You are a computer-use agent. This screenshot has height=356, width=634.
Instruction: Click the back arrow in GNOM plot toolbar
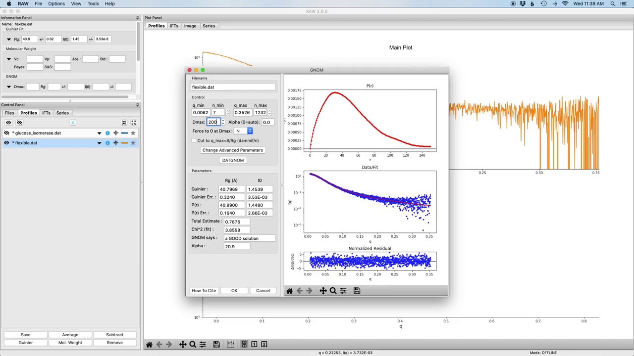(300, 291)
